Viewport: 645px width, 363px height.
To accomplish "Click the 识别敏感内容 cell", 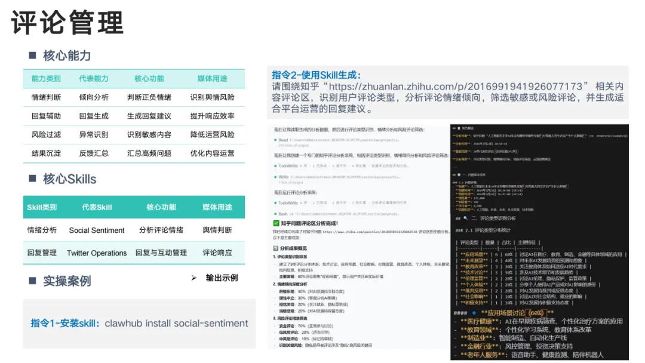I will click(x=149, y=134).
